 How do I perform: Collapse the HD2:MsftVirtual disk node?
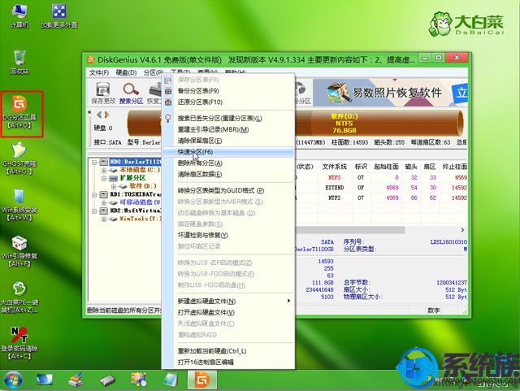point(94,211)
